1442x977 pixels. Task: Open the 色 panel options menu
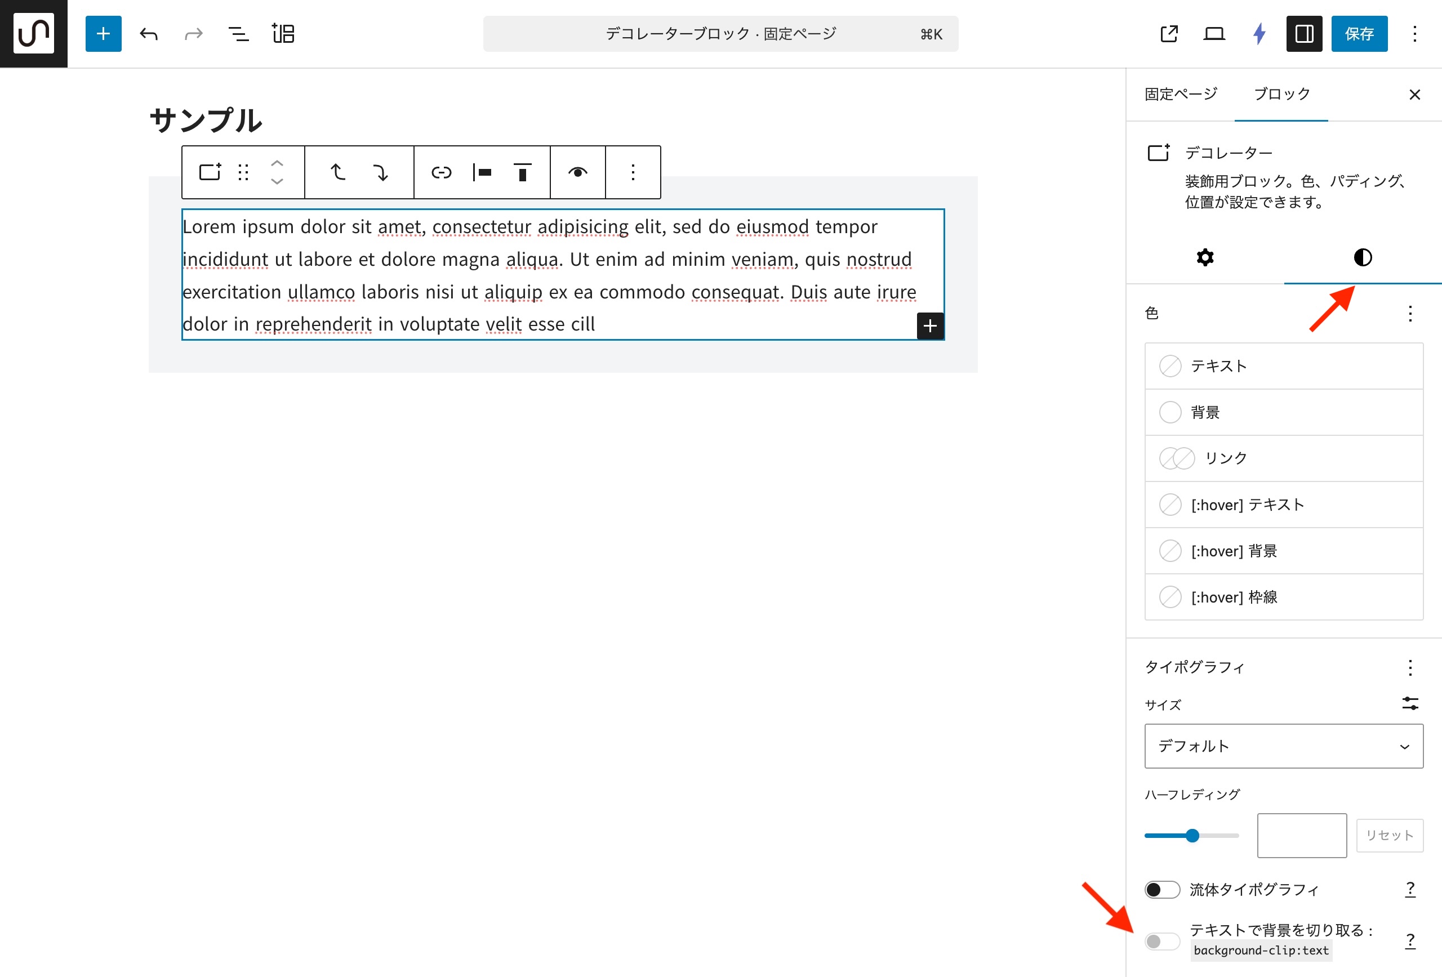click(1410, 314)
